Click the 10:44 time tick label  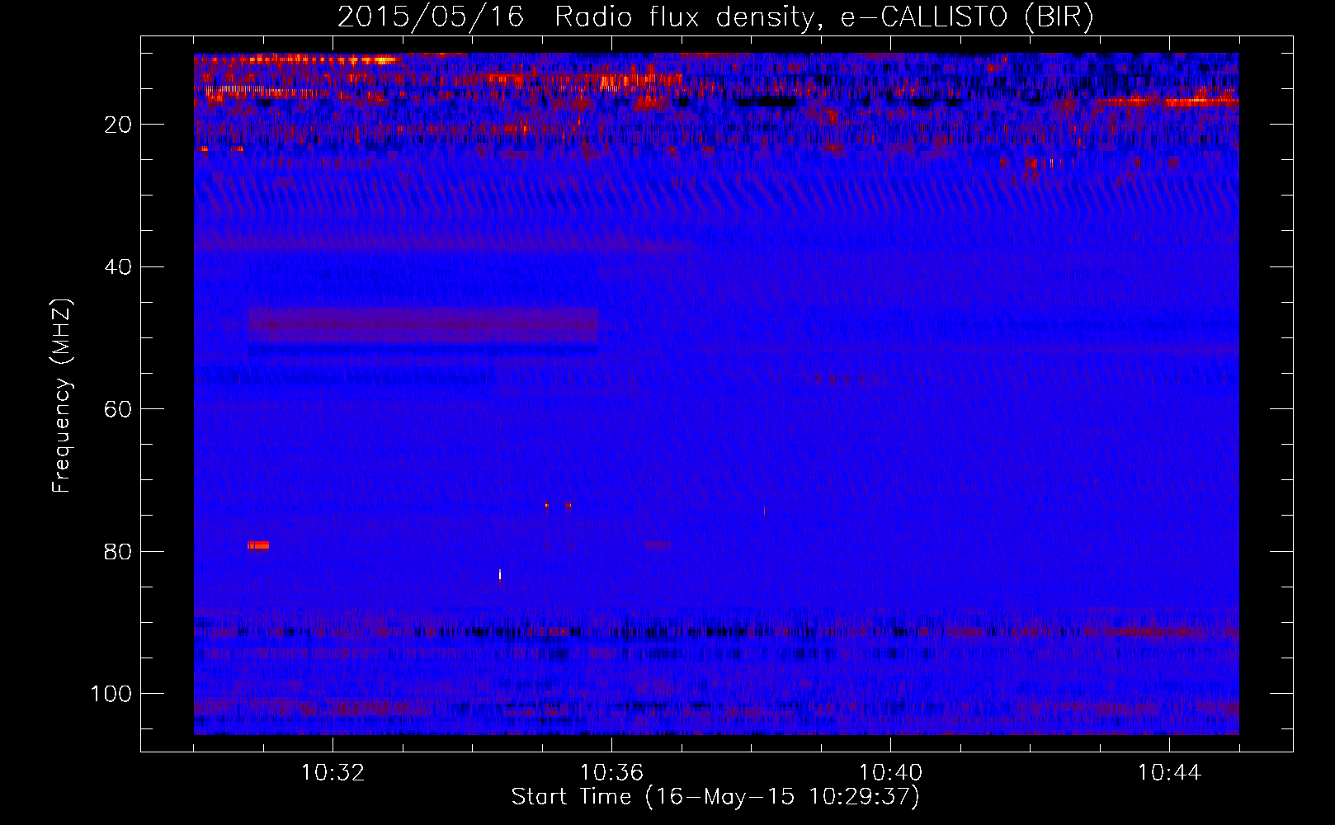point(1169,773)
